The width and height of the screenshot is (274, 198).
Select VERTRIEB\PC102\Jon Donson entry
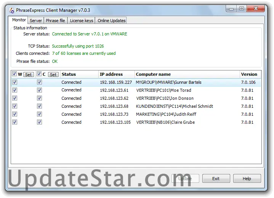(165, 99)
